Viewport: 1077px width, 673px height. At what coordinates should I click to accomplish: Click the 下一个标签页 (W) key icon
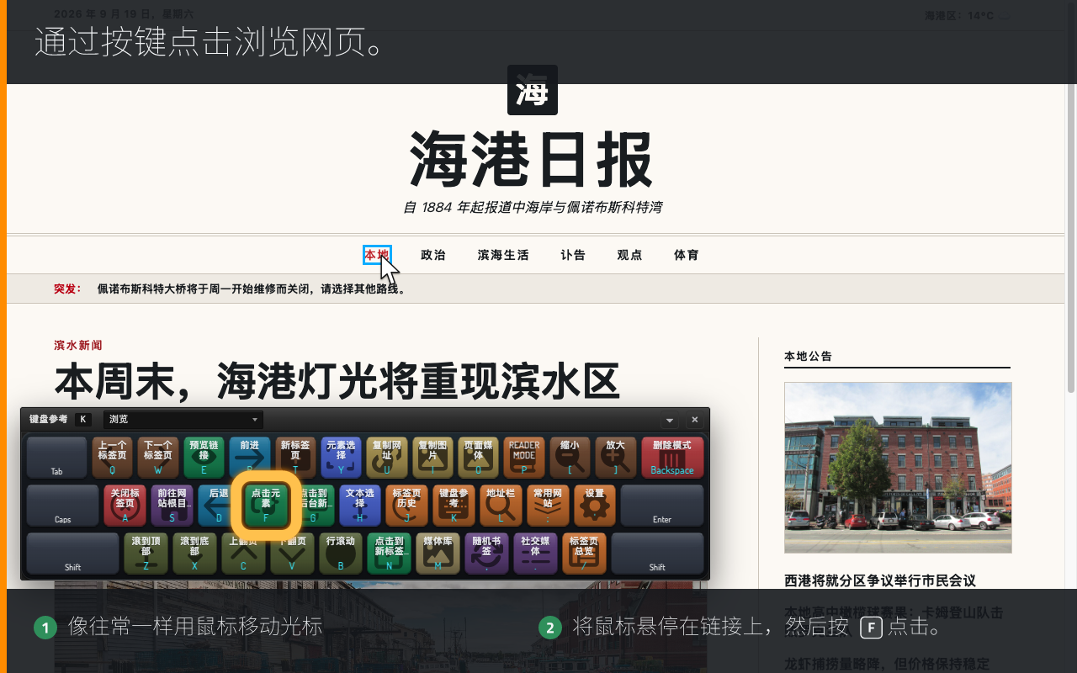pyautogui.click(x=158, y=458)
